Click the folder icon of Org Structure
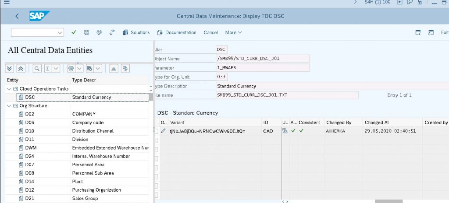The height and width of the screenshot is (203, 449). (15, 106)
